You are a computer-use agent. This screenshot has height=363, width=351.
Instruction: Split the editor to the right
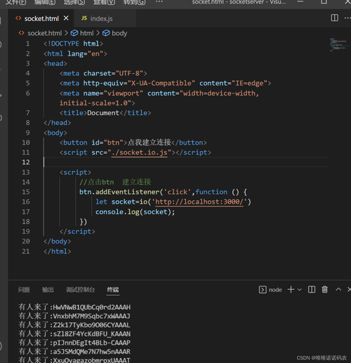(x=334, y=18)
